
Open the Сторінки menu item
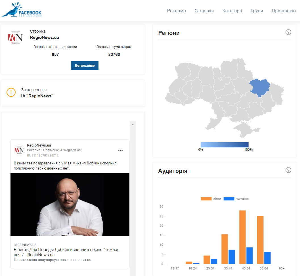(204, 11)
